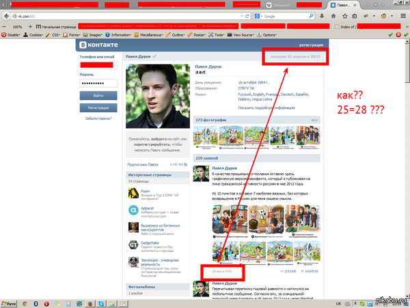Go to the browser home page icon
The height and width of the screenshot is (308, 410).
(x=333, y=16)
